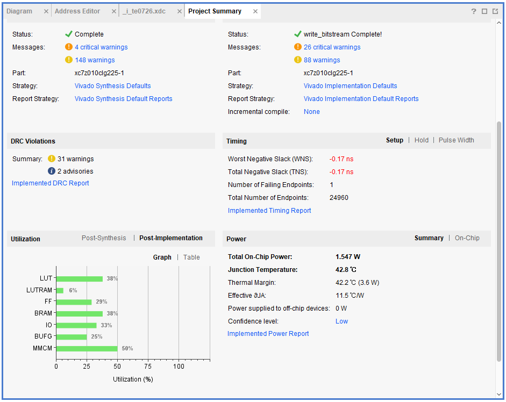
Task: Open the Diagram tab
Action: click(19, 11)
